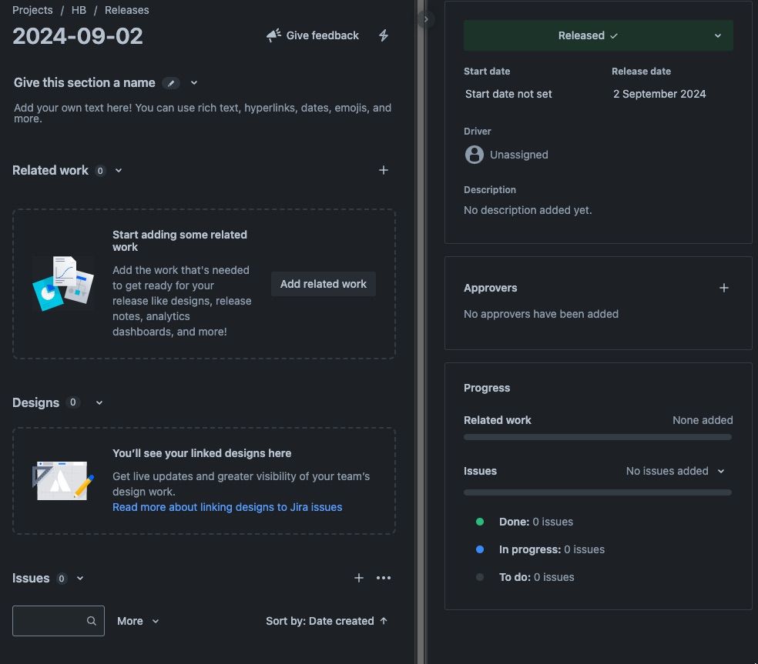This screenshot has height=664, width=758.
Task: Click the designs illustration thumbnail
Action: (63, 480)
